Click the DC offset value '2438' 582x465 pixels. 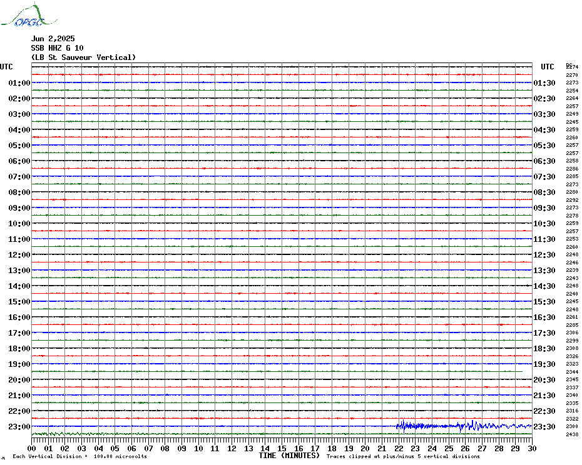point(572,434)
